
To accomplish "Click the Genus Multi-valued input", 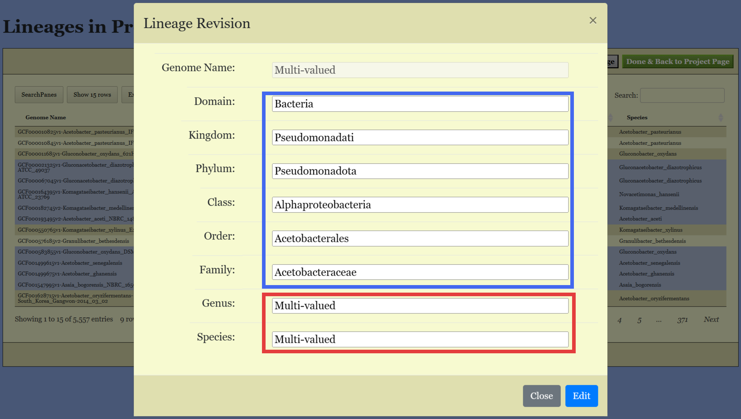I will [x=420, y=306].
